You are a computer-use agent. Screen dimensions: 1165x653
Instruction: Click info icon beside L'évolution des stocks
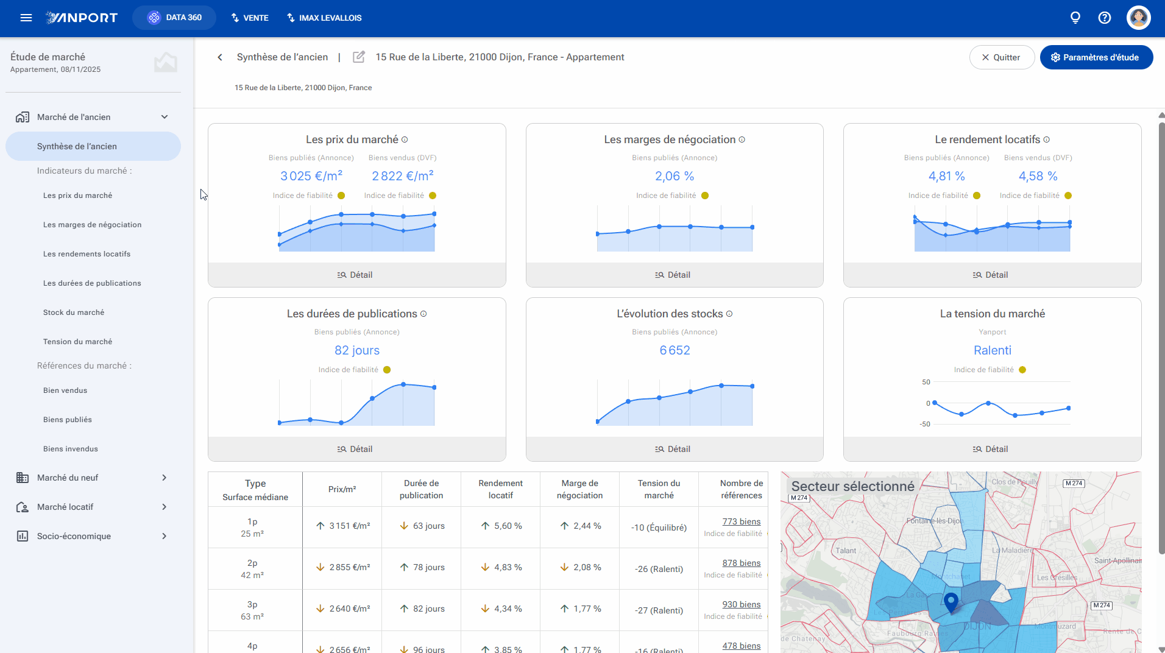(x=729, y=314)
